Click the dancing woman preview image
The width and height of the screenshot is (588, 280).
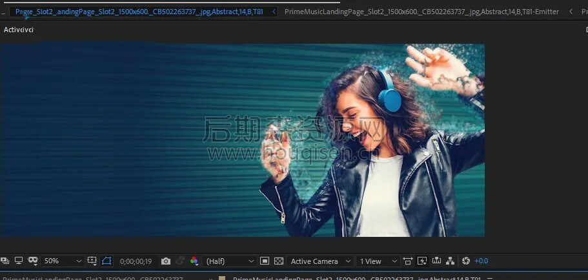pos(242,140)
